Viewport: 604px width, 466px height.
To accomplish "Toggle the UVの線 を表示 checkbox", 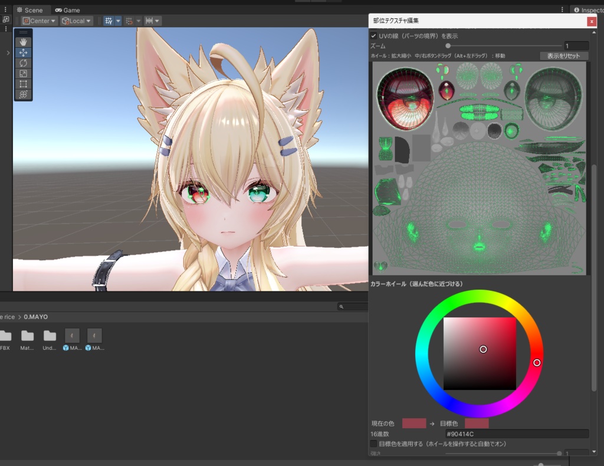I will click(x=373, y=36).
